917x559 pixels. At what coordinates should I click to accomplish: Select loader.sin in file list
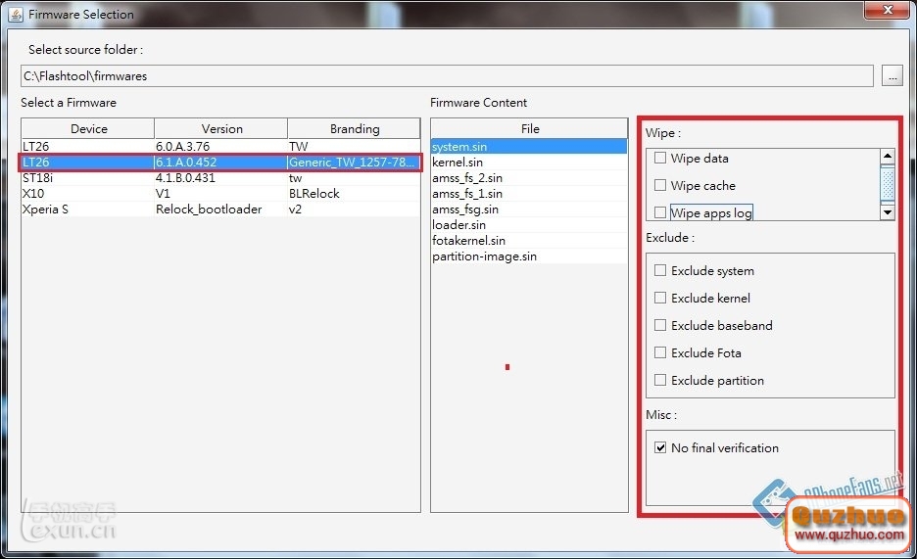(529, 225)
